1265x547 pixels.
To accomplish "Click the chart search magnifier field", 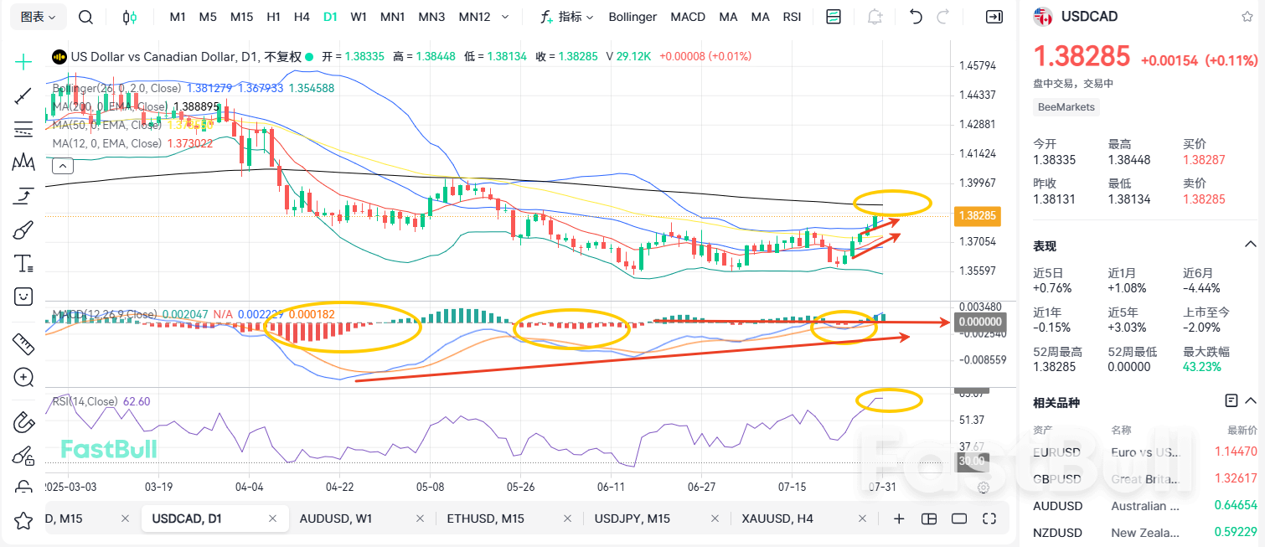I will [85, 16].
